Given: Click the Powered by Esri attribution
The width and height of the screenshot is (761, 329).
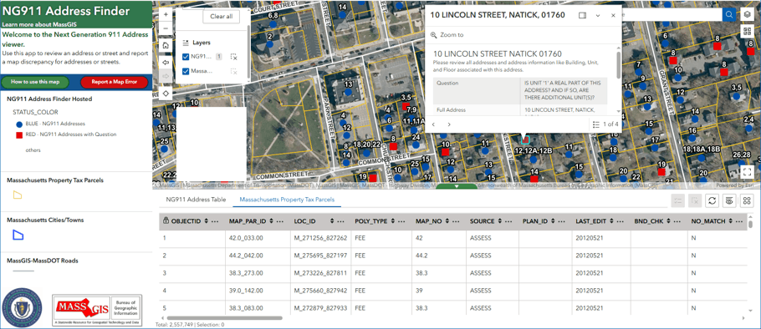Looking at the screenshot, I should pyautogui.click(x=734, y=185).
